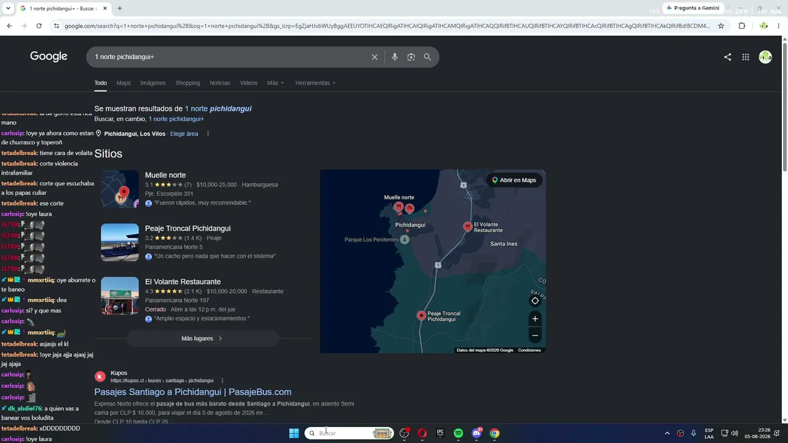Click the El Volante Restaurante photo
Screen dimensions: 788x443
click(120, 296)
